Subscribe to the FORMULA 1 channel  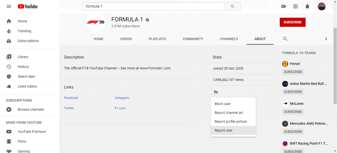(x=293, y=22)
